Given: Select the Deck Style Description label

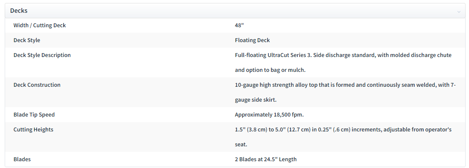Looking at the screenshot, I should click(42, 55).
